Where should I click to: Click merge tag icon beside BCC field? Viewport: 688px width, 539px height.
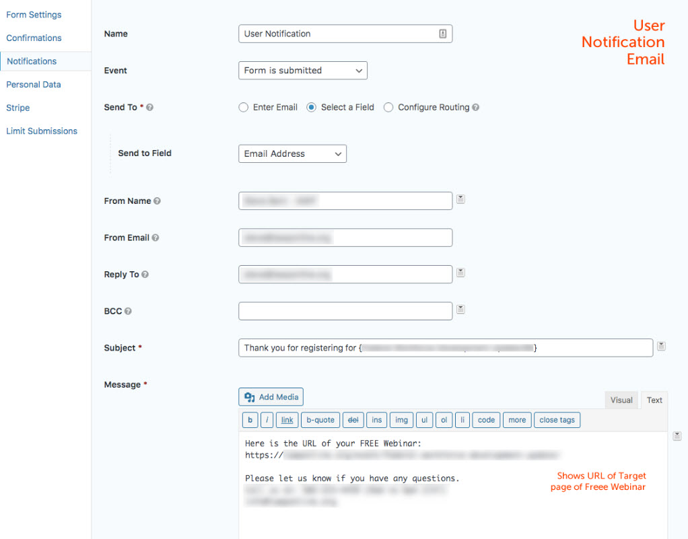[460, 310]
